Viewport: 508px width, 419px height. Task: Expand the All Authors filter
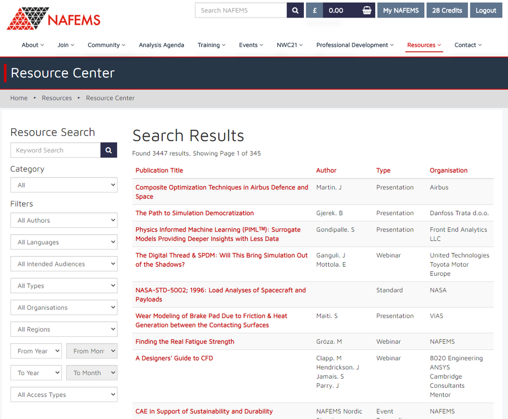[x=63, y=220]
